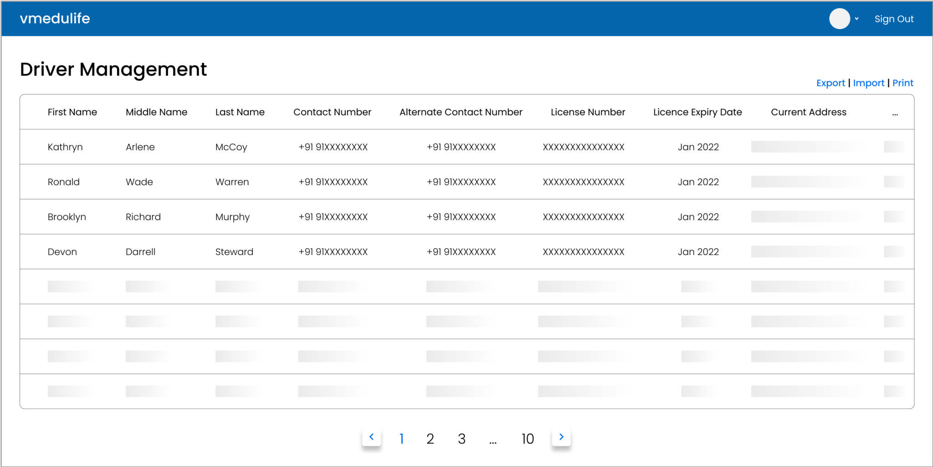Screen dimensions: 933x467
Task: Select page 1 in pagination
Action: [x=401, y=439]
